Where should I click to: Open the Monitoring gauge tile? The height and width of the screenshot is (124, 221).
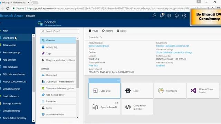pos(170,91)
